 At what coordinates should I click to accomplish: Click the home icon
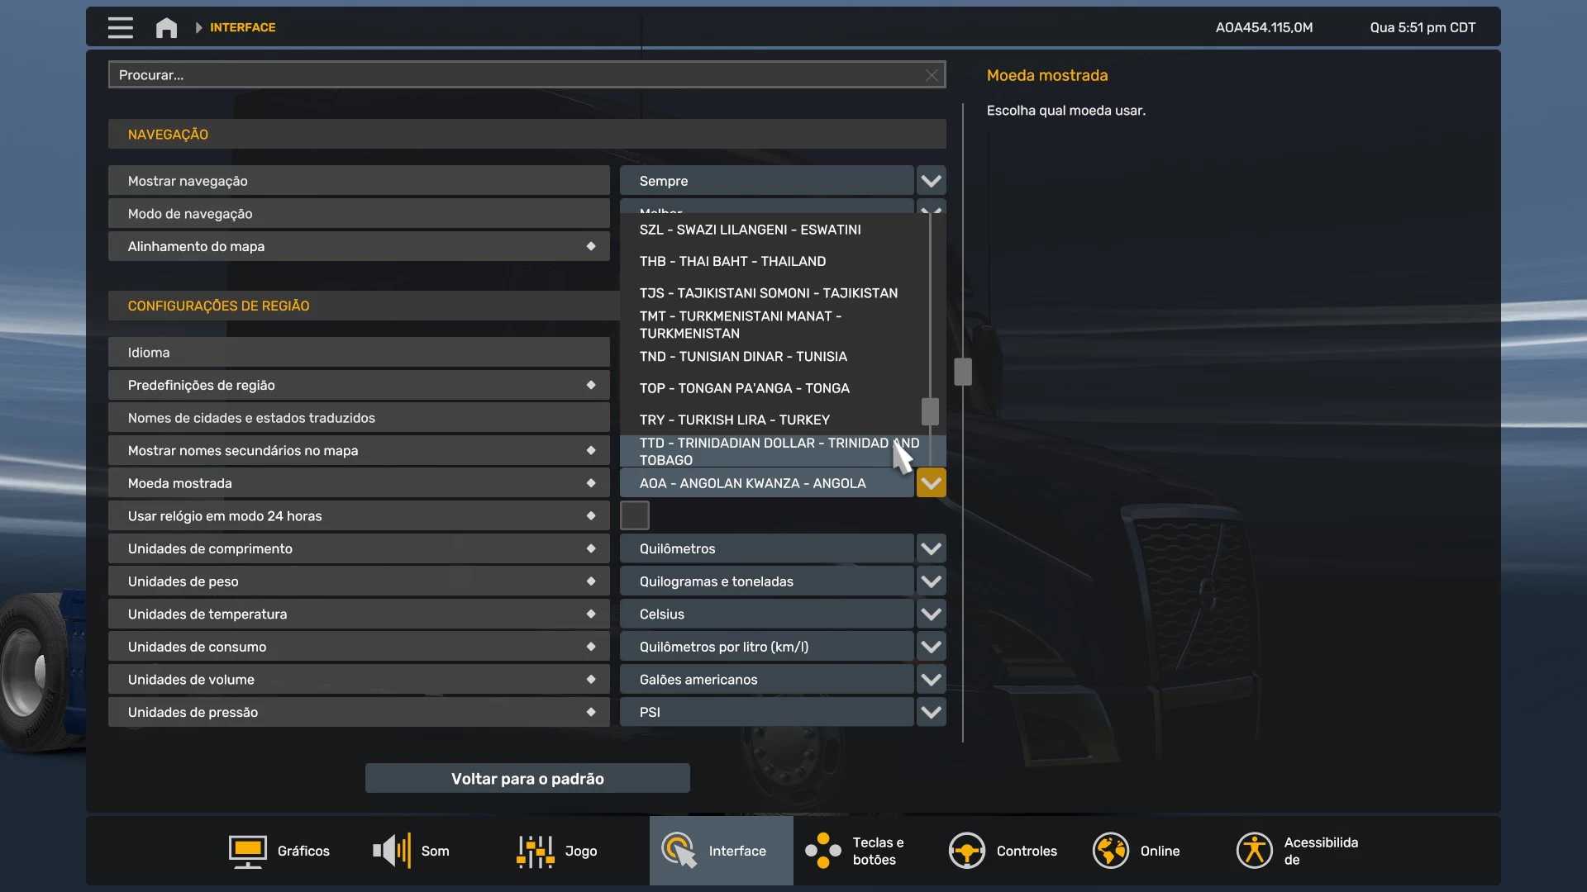click(x=166, y=27)
